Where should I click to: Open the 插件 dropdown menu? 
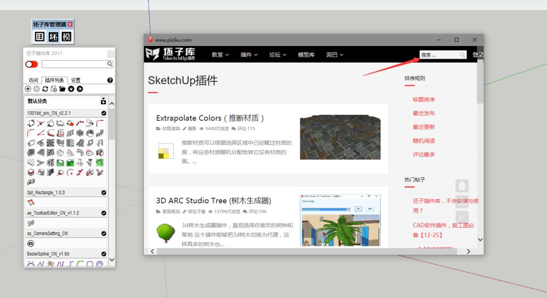(249, 55)
